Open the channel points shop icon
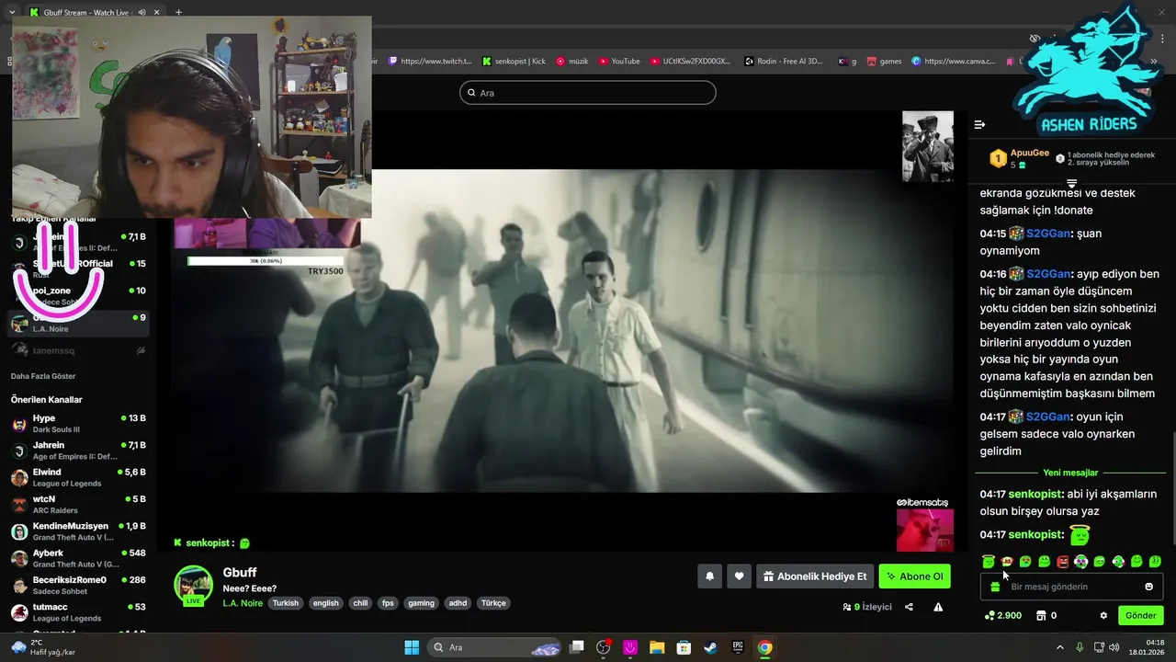 click(1041, 615)
